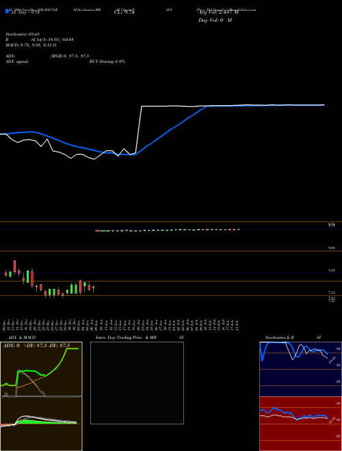Image resolution: width=342 pixels, height=451 pixels.
Task: Click the 'Intra Day Trading Price & MR SI' title
Action: [140, 338]
